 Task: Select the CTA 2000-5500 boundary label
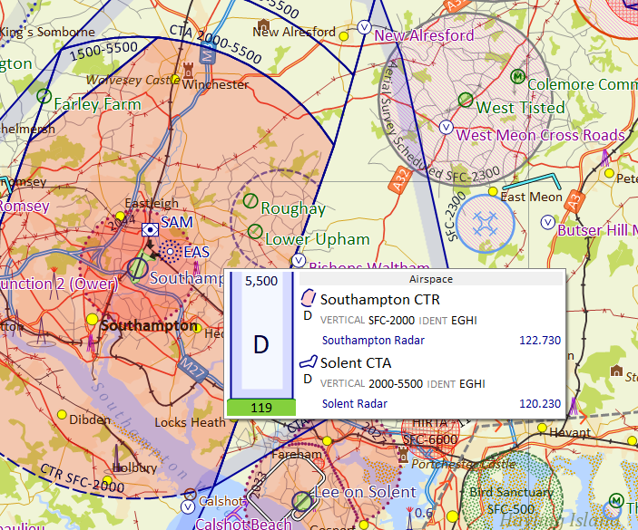click(x=216, y=44)
